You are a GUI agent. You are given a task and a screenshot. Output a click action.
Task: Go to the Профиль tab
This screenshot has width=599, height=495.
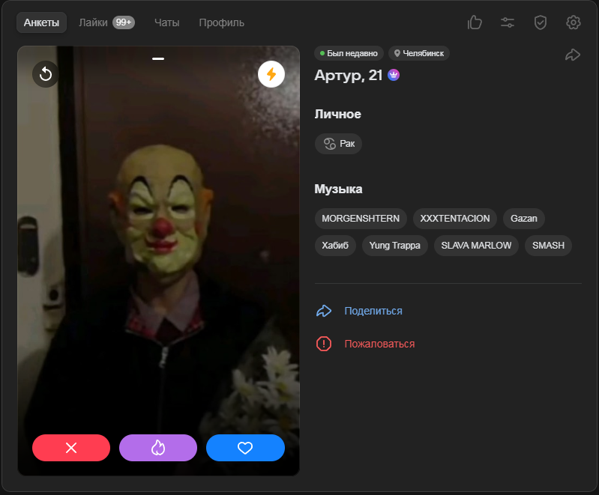[x=221, y=22]
